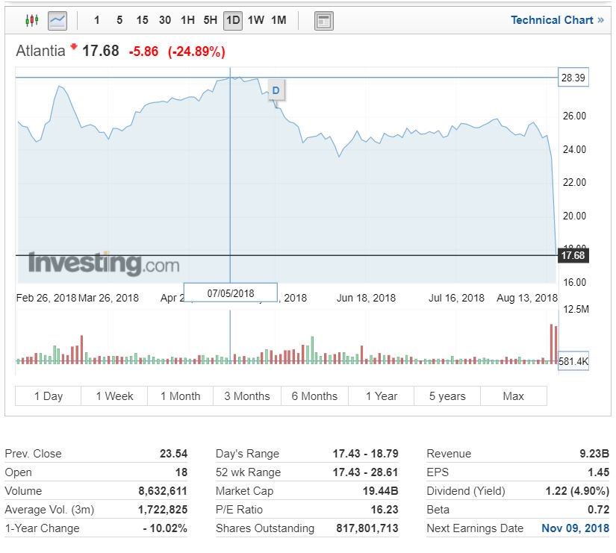Click the 07/05/2018 crosshair date label
Image resolution: width=616 pixels, height=553 pixels.
click(231, 293)
